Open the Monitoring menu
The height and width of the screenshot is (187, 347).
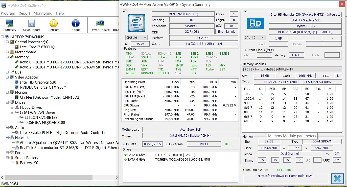point(43,13)
